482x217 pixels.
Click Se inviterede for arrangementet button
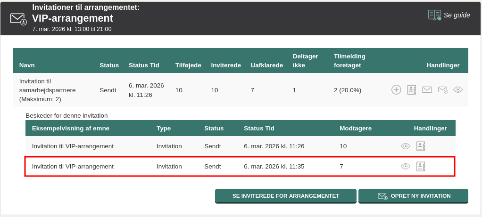[x=285, y=196]
